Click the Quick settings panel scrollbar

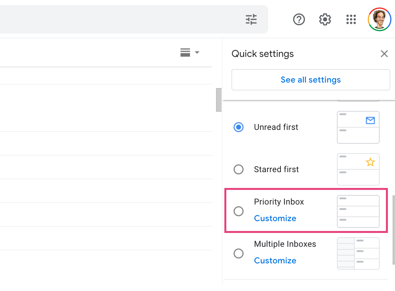coord(393,229)
